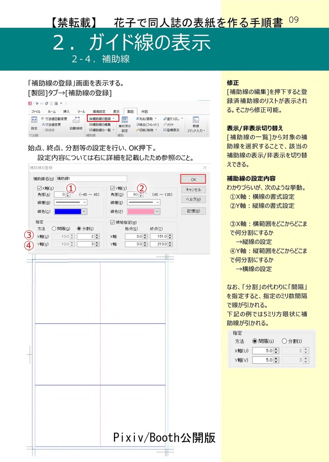The height and width of the screenshot is (462, 329).
Task: Switch to the 表示 ribbon tab
Action: pos(117,111)
